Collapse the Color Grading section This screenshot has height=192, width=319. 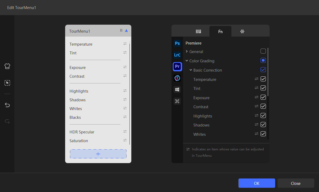(x=187, y=61)
